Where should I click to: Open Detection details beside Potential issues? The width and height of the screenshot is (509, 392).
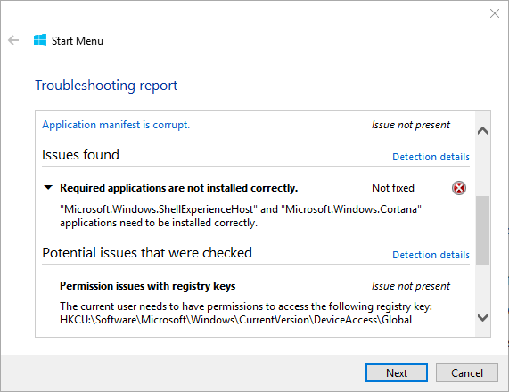point(431,255)
